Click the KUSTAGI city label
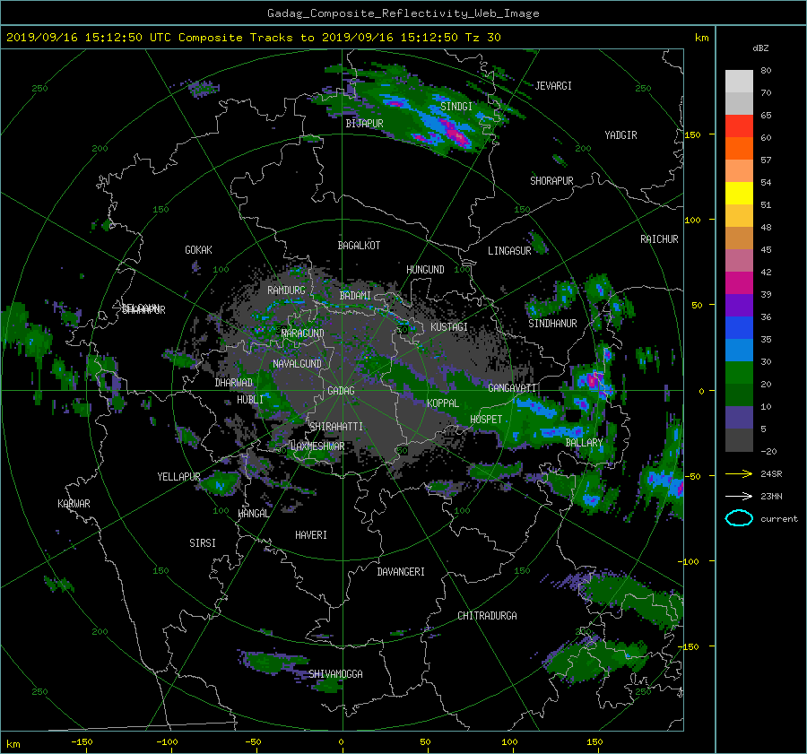This screenshot has height=754, width=807. click(449, 327)
